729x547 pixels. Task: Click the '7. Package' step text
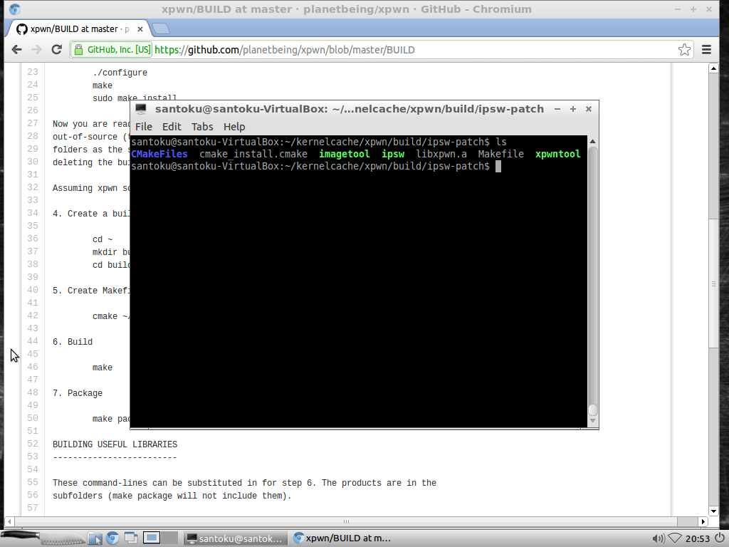77,393
